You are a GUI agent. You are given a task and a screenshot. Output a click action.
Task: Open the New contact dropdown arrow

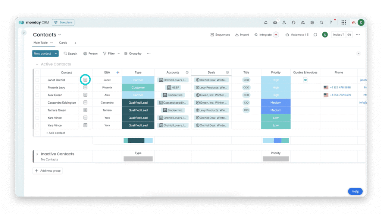pyautogui.click(x=56, y=53)
